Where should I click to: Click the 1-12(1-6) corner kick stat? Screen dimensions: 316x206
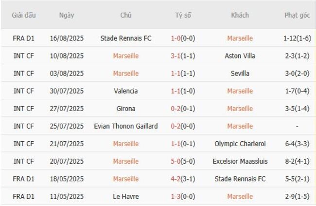[x=297, y=38]
